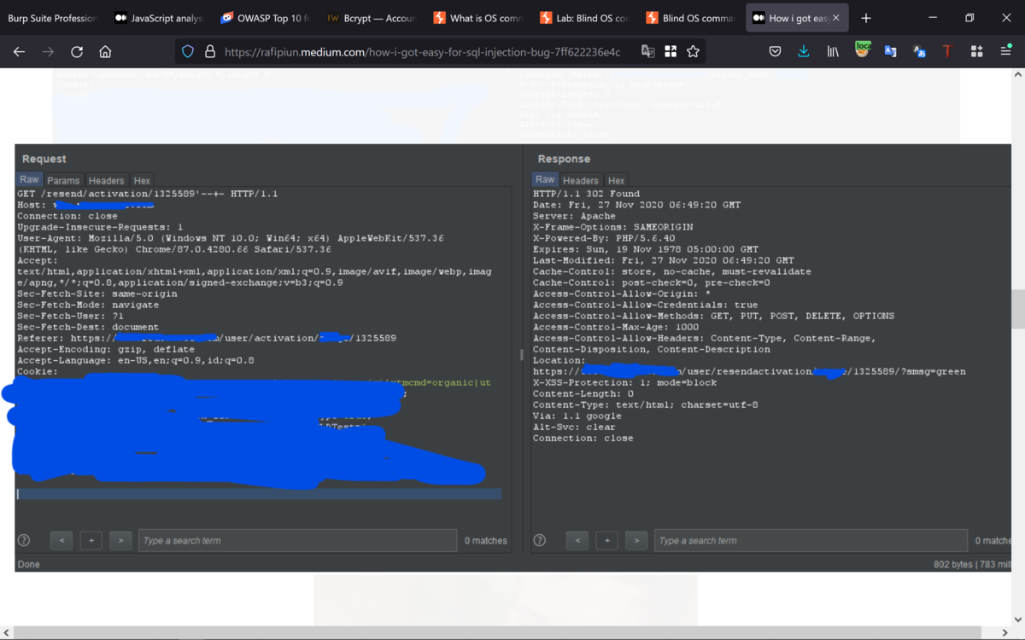Click Request plus search options button

[x=91, y=540]
